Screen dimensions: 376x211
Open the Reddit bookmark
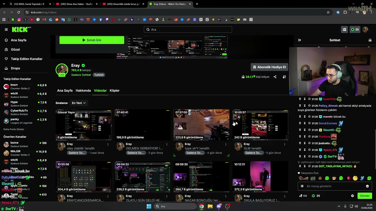(57, 20)
